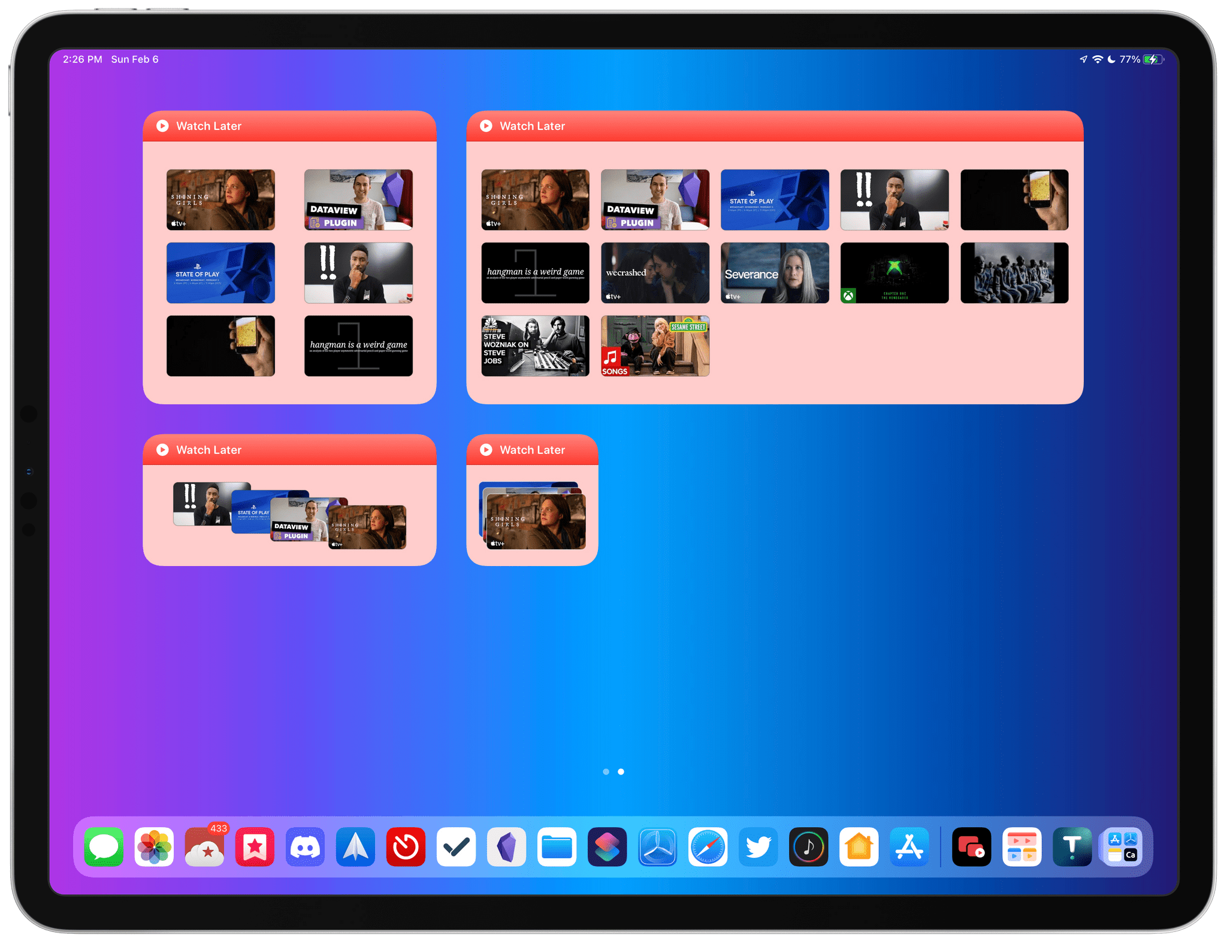Tap the location arrow status icon
This screenshot has height=944, width=1227.
tap(1083, 59)
